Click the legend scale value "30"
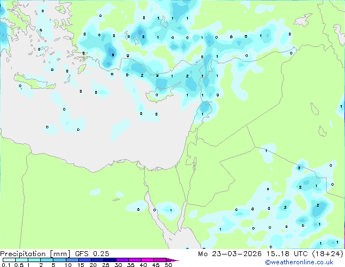Viewport: 345px width, 267px height. coord(118,265)
